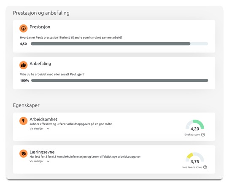The height and width of the screenshot is (185, 229).
Task: Click the Anbefaling thumbs-up icon
Action: [x=23, y=65]
